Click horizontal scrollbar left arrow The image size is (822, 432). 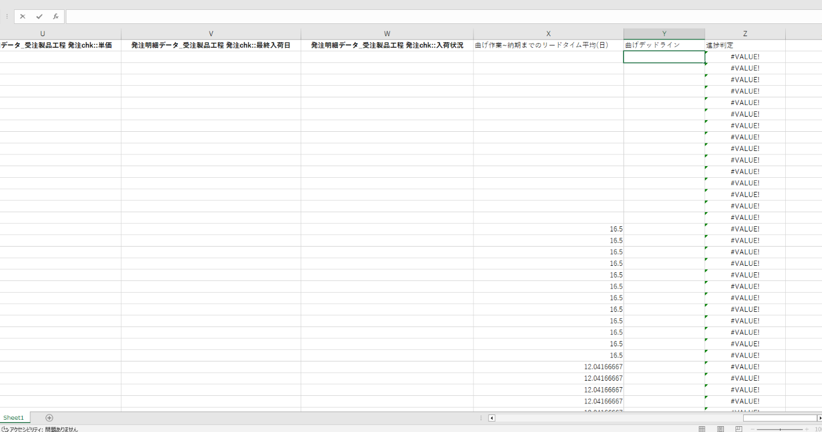click(492, 418)
